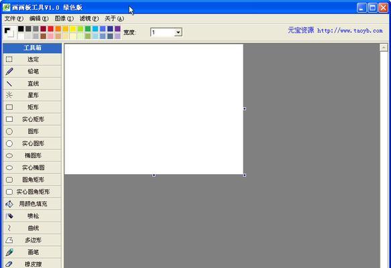Click the canvas bottom-right resize handle
This screenshot has height=268, width=391.
(x=244, y=176)
